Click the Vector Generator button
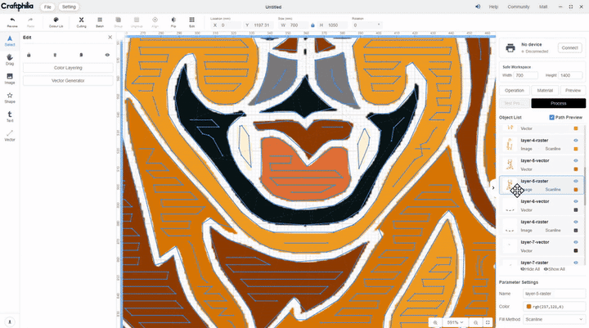The width and height of the screenshot is (589, 328). pyautogui.click(x=68, y=81)
